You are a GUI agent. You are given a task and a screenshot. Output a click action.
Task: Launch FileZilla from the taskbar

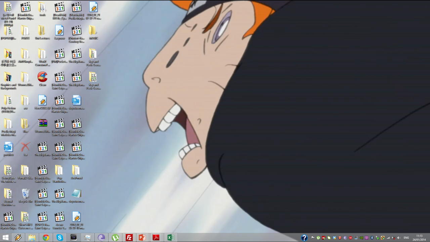129,238
